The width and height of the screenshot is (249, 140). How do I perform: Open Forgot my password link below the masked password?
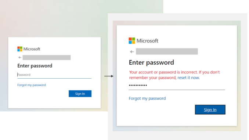pyautogui.click(x=147, y=98)
